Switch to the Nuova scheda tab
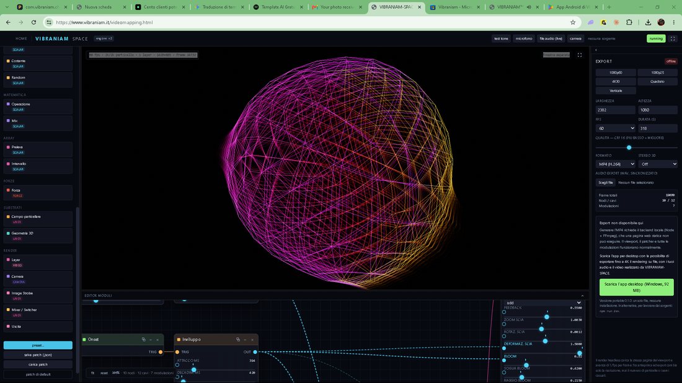Screen dimensions: 682x383 (99, 7)
